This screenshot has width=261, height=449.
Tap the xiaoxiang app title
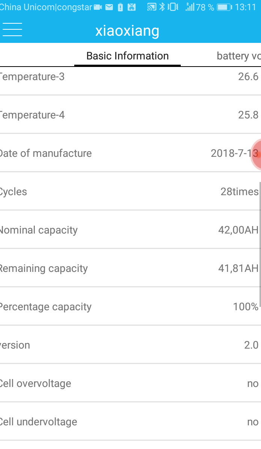click(x=127, y=31)
